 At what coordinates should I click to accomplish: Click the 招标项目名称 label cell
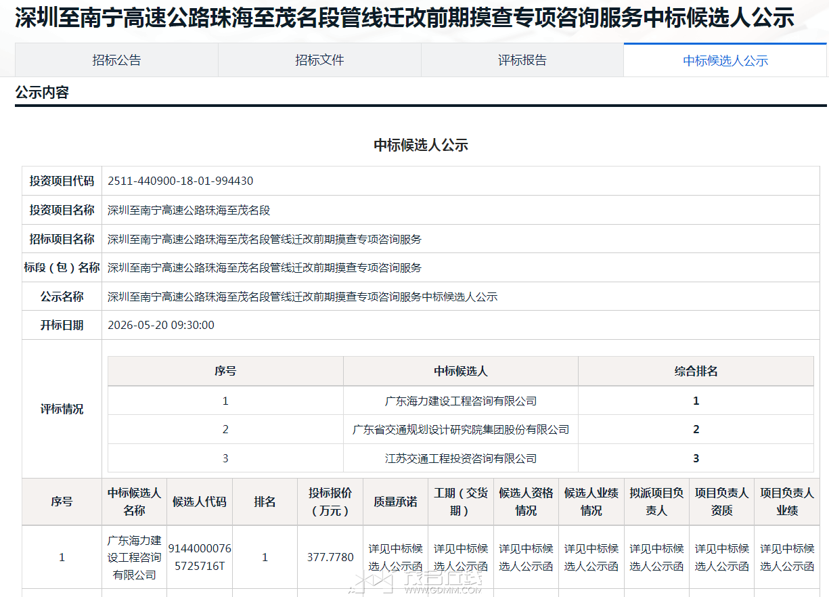[x=62, y=239]
